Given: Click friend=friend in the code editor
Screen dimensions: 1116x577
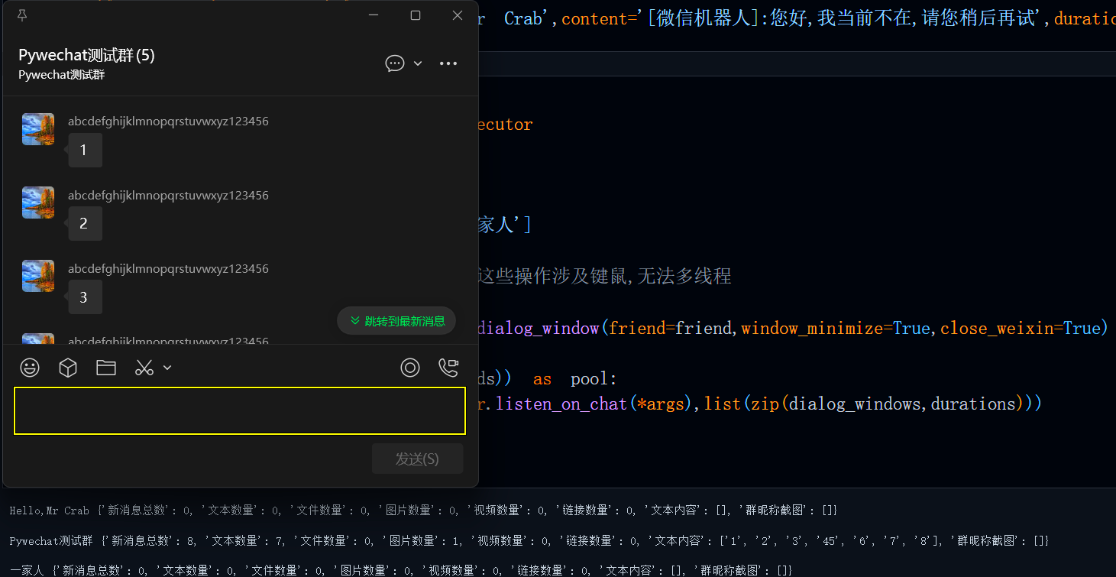Looking at the screenshot, I should point(672,328).
